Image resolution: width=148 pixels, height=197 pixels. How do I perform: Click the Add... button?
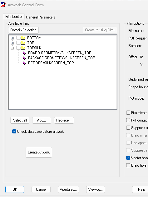tap(42, 120)
